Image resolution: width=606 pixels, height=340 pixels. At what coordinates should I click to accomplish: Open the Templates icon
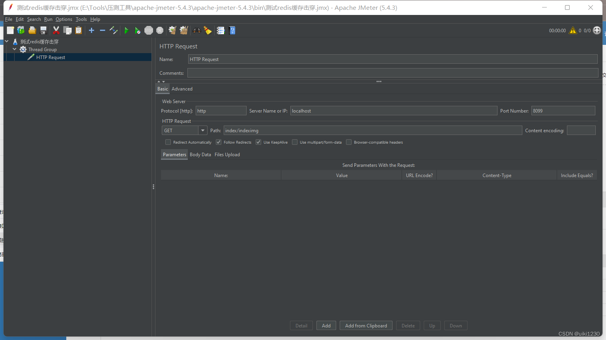tap(21, 30)
